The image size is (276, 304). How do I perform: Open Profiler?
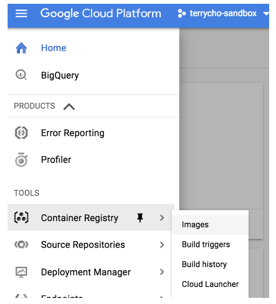click(x=56, y=160)
